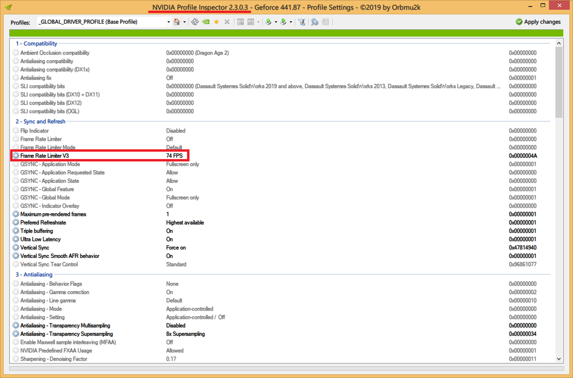Screen dimensions: 573x378
Task: Select the Force on Vertical Sync value
Action: [176, 248]
